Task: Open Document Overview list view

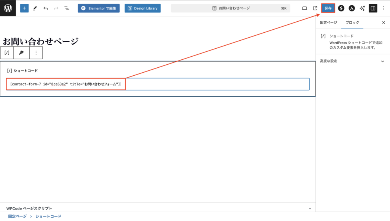Action: tap(67, 8)
